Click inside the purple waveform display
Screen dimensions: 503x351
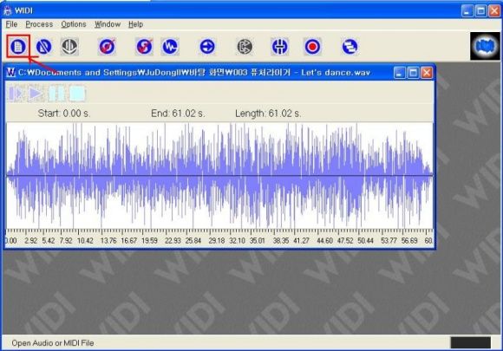[x=219, y=175]
